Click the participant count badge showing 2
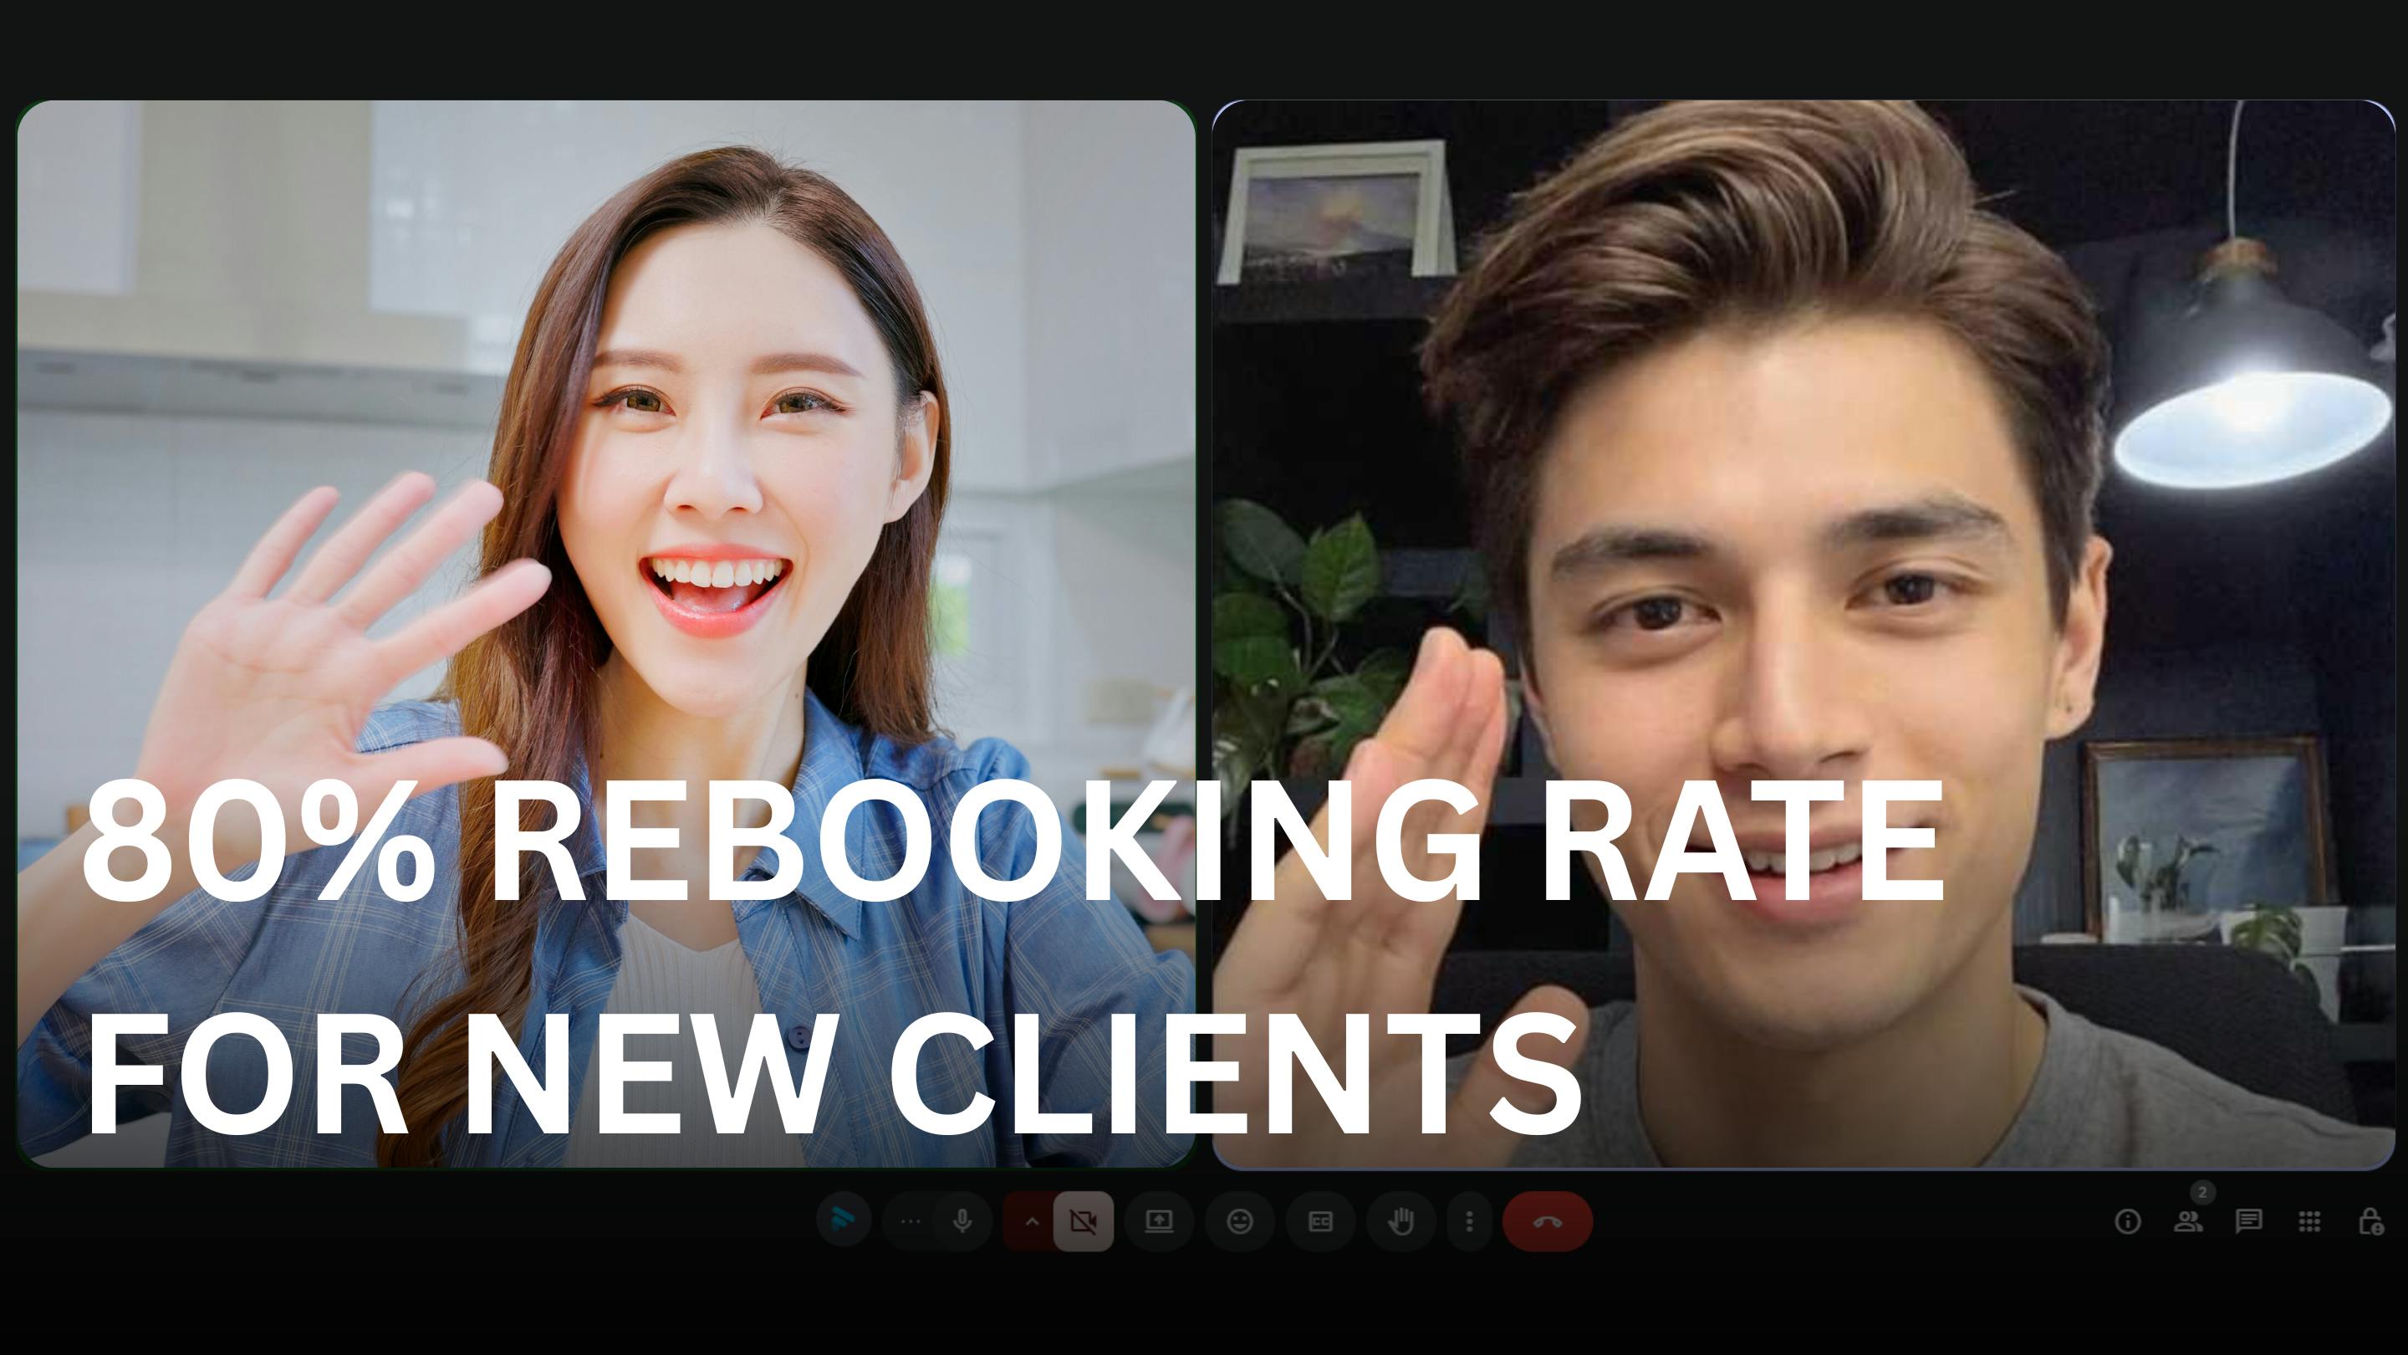2408x1355 pixels. pos(2202,1192)
